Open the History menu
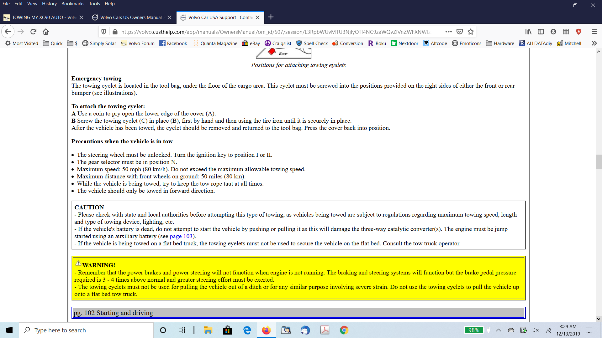Screen dimensions: 602x338 tap(49, 4)
